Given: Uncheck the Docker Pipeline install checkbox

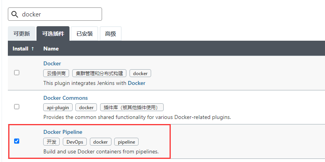Looking at the screenshot, I should point(16,141).
